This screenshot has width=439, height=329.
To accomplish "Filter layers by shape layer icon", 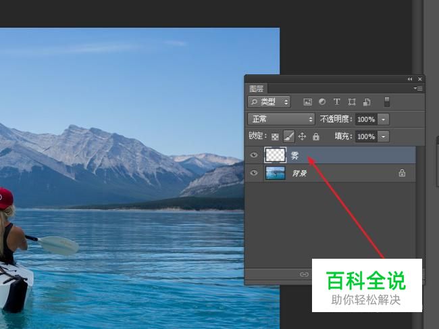I will click(352, 102).
